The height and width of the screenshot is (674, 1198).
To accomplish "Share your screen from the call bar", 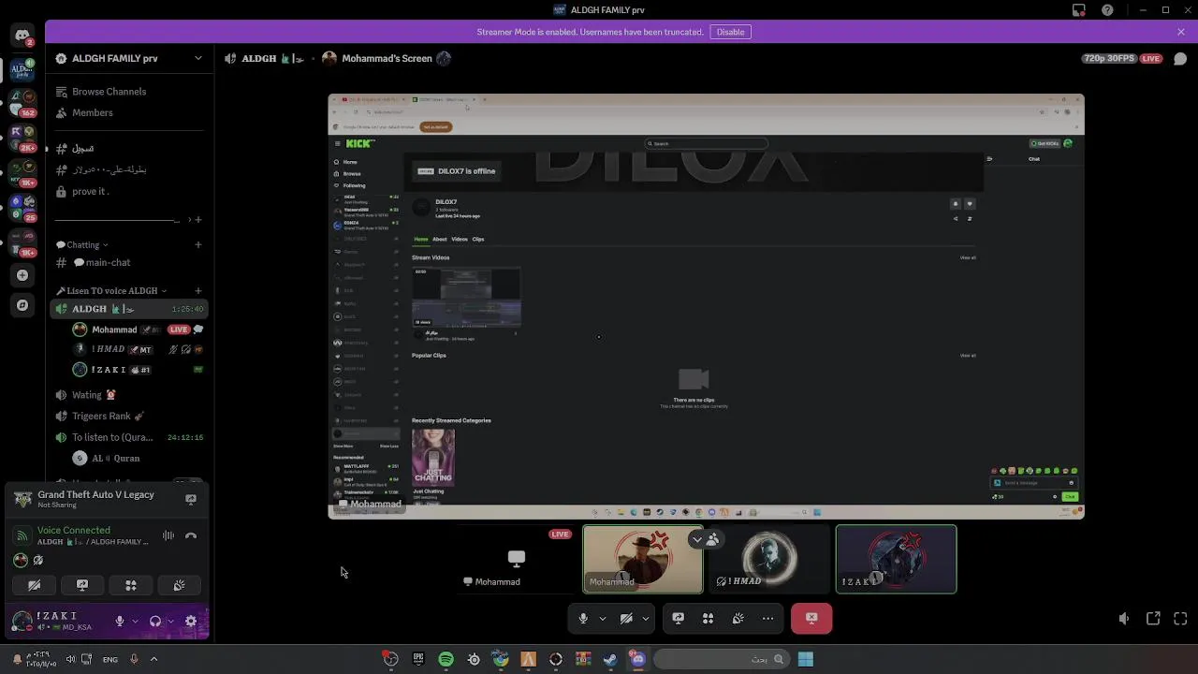I will coord(678,618).
